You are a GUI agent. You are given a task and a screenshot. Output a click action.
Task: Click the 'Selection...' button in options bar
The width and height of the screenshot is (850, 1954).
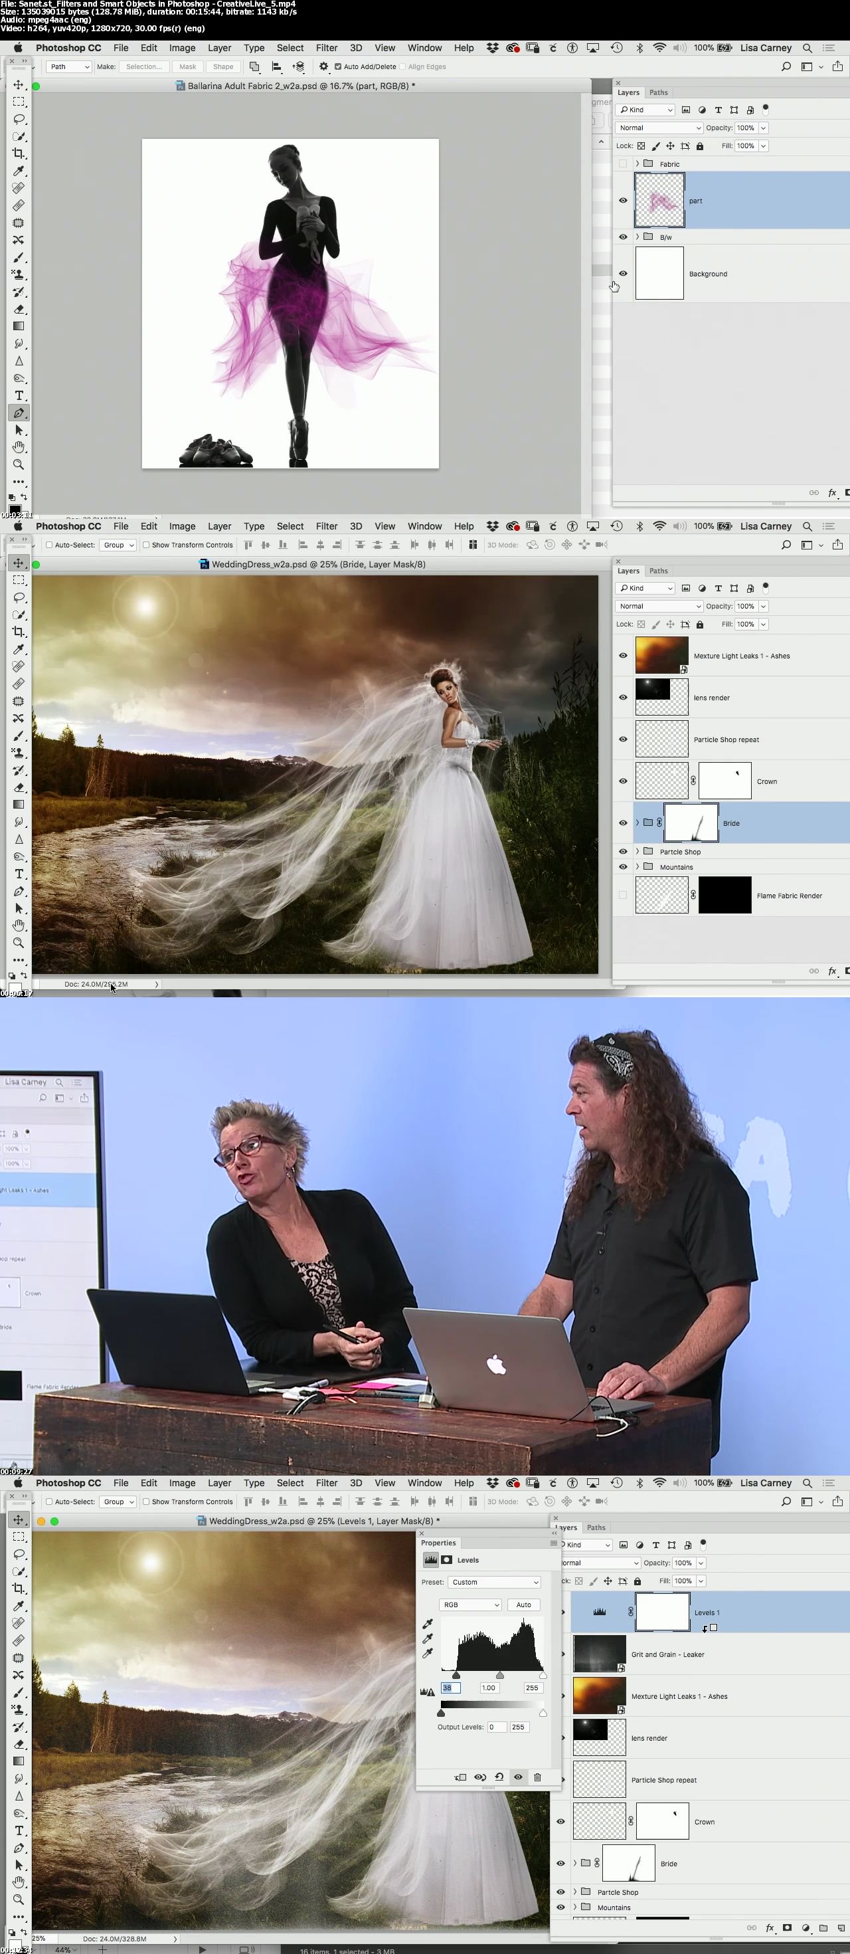pyautogui.click(x=143, y=66)
